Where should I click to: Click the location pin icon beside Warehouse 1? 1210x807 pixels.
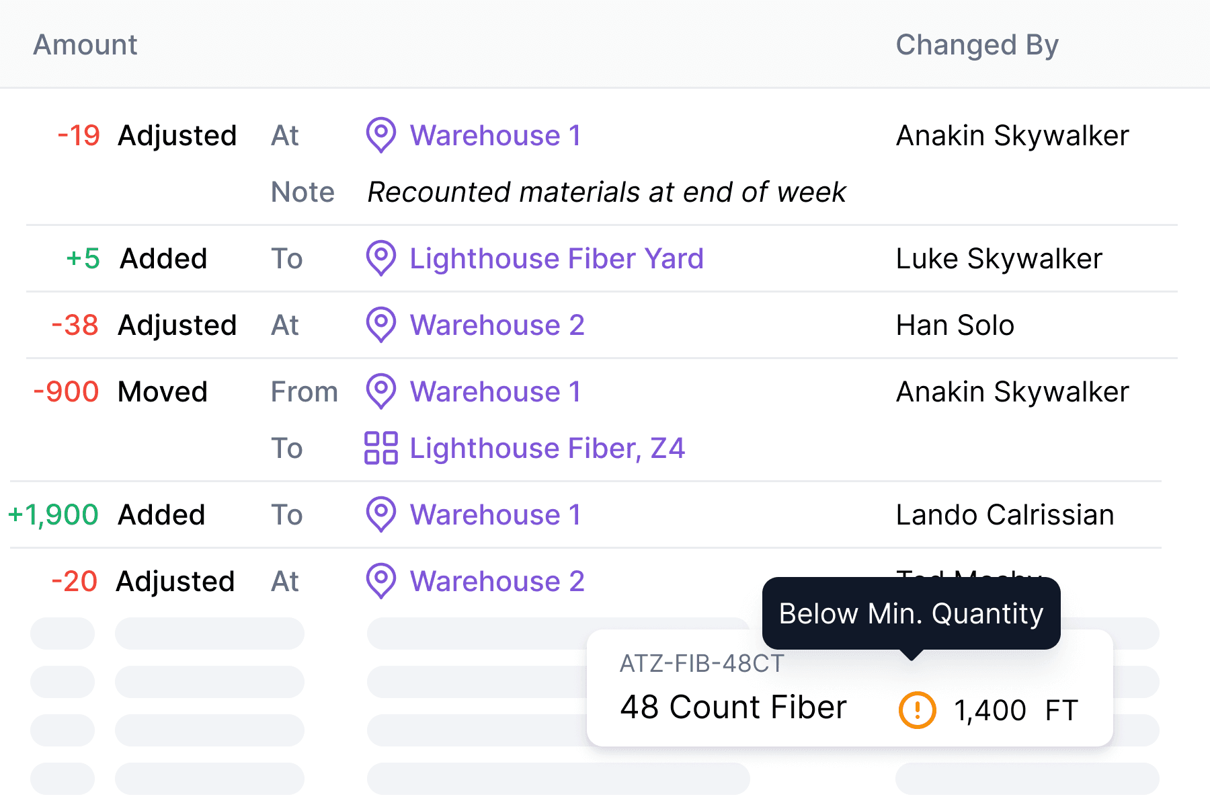[380, 135]
